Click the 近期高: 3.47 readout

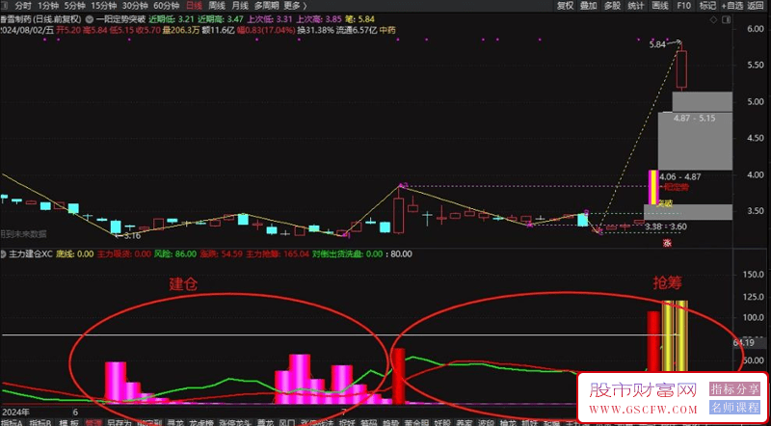pyautogui.click(x=221, y=19)
